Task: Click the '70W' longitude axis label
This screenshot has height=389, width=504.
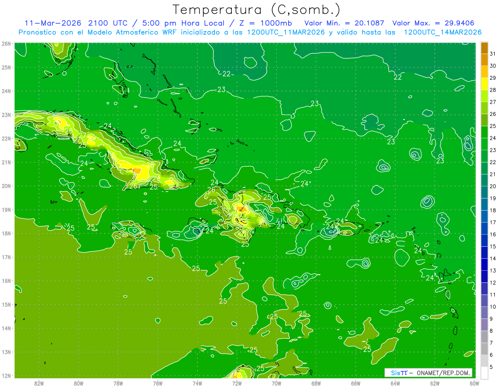Action: coord(276,383)
